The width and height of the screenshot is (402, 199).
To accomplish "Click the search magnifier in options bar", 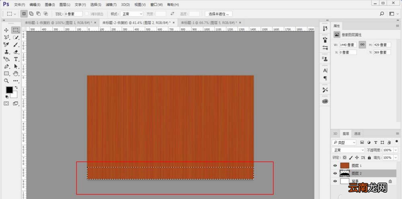I will click(382, 14).
